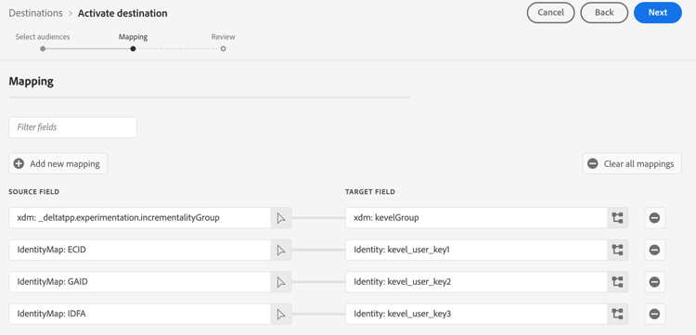Viewport: 696px width, 335px height.
Task: Edit target field xdm: kevelGroup
Action: coord(476,218)
